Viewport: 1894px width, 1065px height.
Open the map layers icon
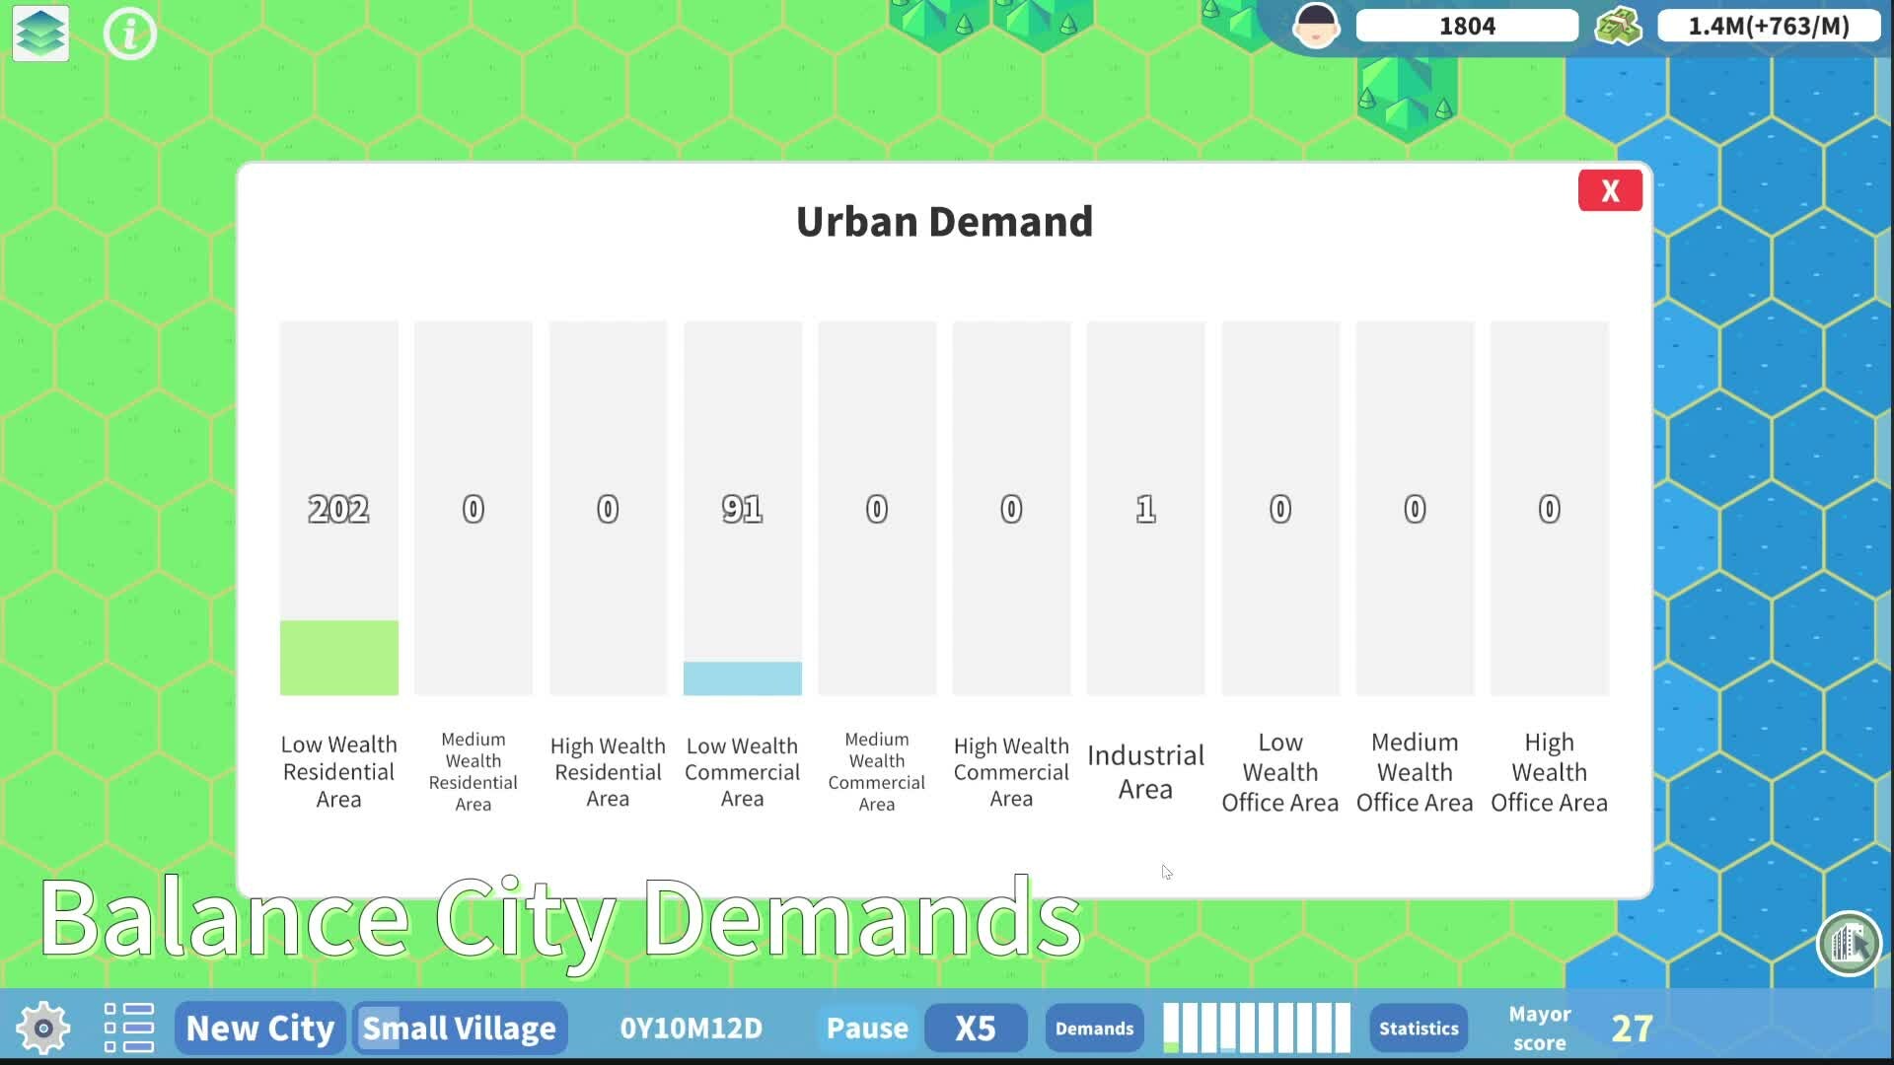pos(40,33)
